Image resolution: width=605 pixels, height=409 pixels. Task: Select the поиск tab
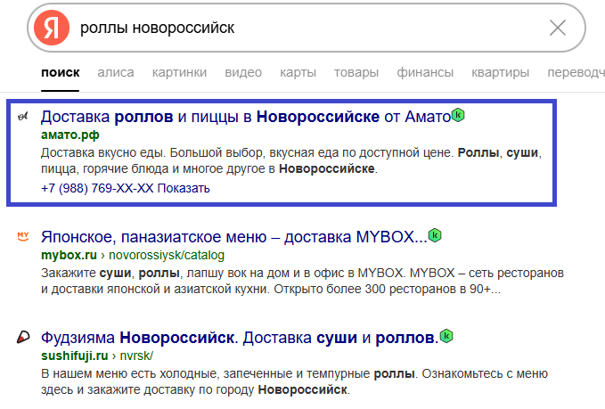[x=61, y=72]
